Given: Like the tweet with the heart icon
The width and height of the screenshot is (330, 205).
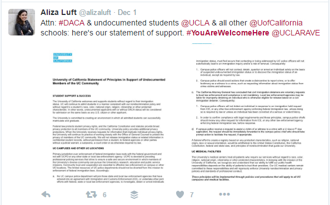Looking at the screenshot, I should 180,194.
